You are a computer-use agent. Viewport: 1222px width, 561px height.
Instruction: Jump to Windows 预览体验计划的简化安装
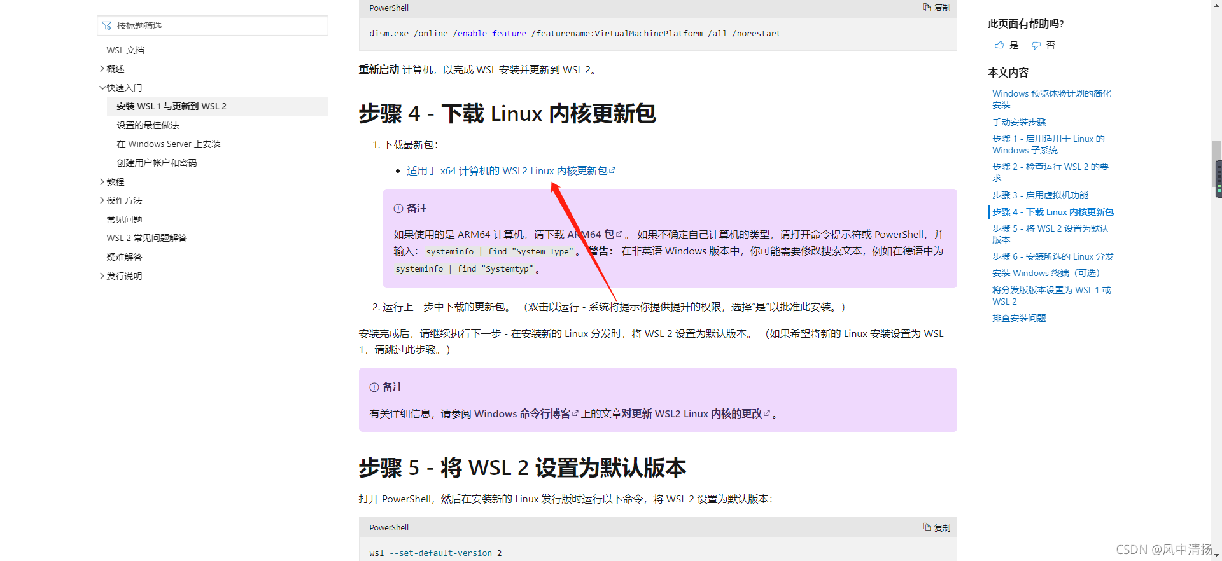(x=1051, y=99)
